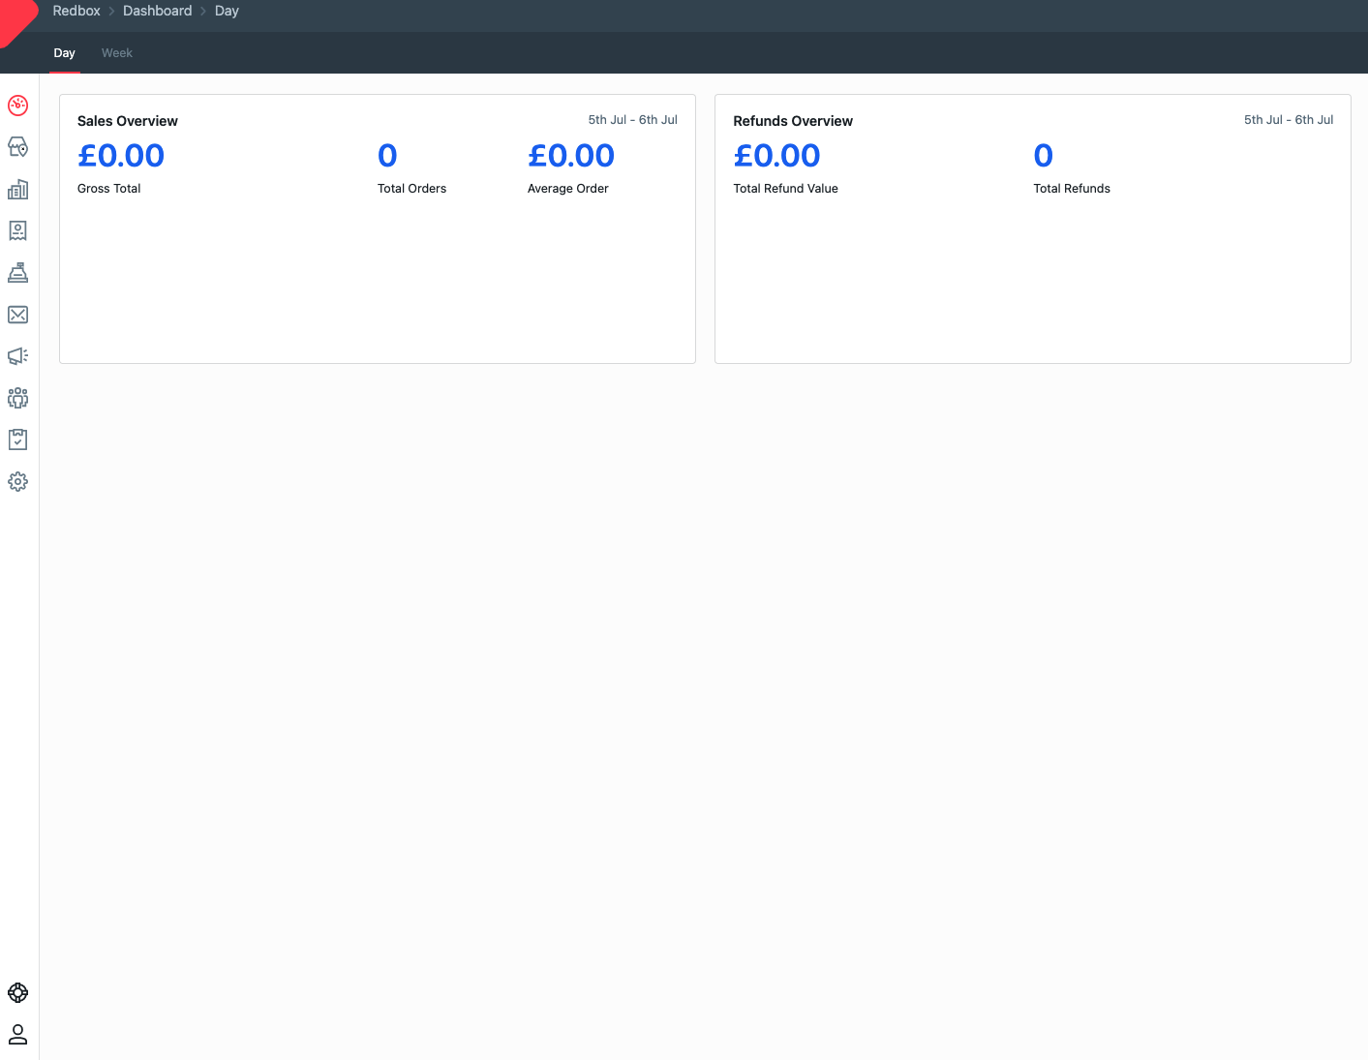Open the cash register icon
Image resolution: width=1368 pixels, height=1060 pixels.
pyautogui.click(x=17, y=272)
